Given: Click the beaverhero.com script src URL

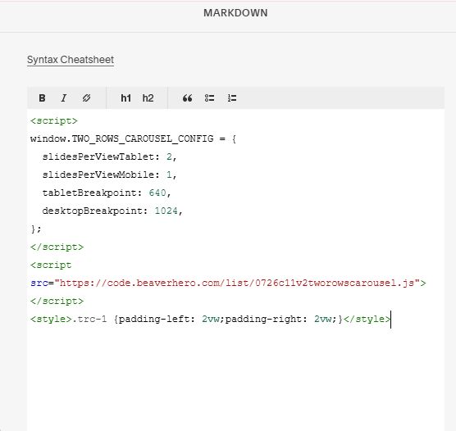Looking at the screenshot, I should click(237, 283).
